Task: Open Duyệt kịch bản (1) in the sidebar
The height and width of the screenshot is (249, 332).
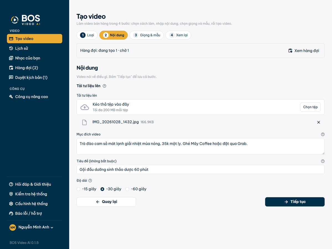Action: (x=35, y=78)
